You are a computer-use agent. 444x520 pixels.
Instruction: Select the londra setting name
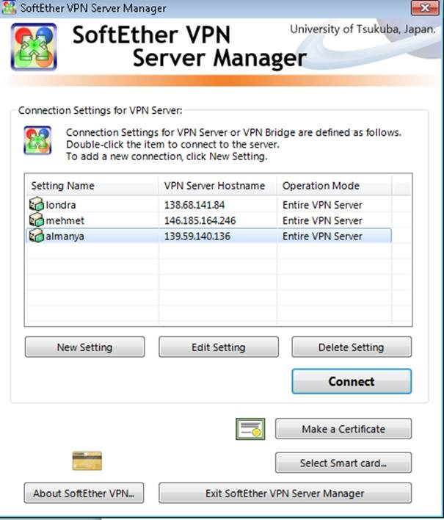point(61,205)
